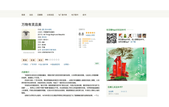The width and height of the screenshot is (169, 107).
Task: Click publication year 2010-1
Action: point(46,40)
